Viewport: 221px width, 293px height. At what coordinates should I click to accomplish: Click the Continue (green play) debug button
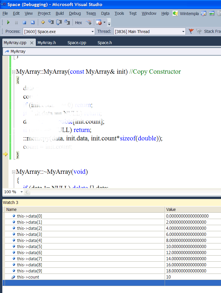pyautogui.click(x=8, y=22)
